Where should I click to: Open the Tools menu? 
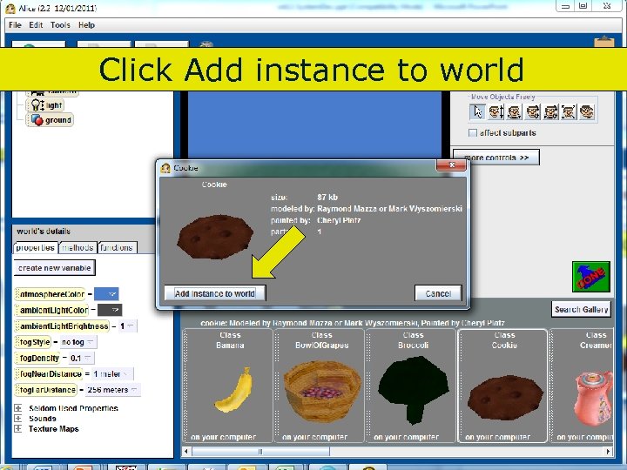60,24
